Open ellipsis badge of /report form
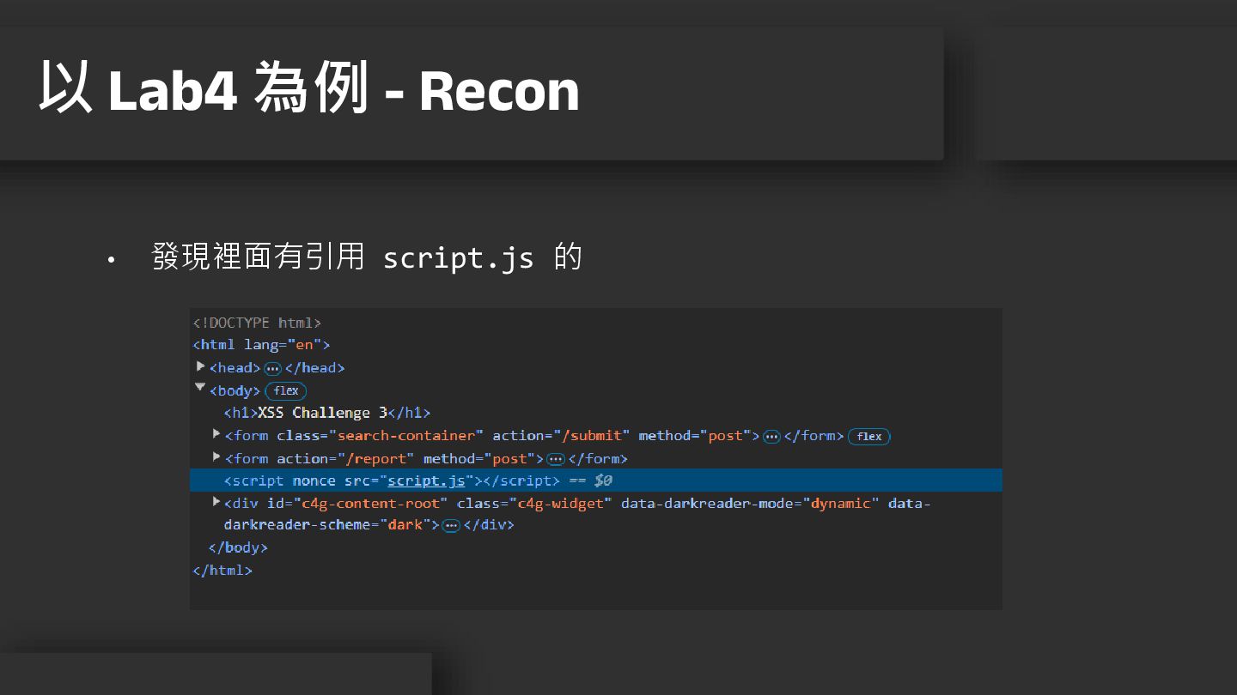1237x695 pixels. (556, 459)
